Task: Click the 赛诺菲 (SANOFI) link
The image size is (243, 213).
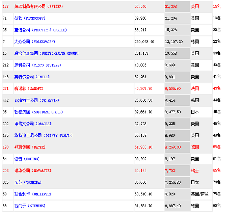Action: 29,88
